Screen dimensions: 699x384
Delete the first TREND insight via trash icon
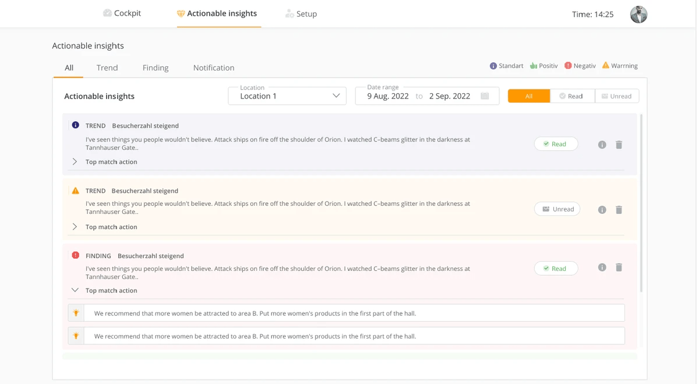point(619,145)
